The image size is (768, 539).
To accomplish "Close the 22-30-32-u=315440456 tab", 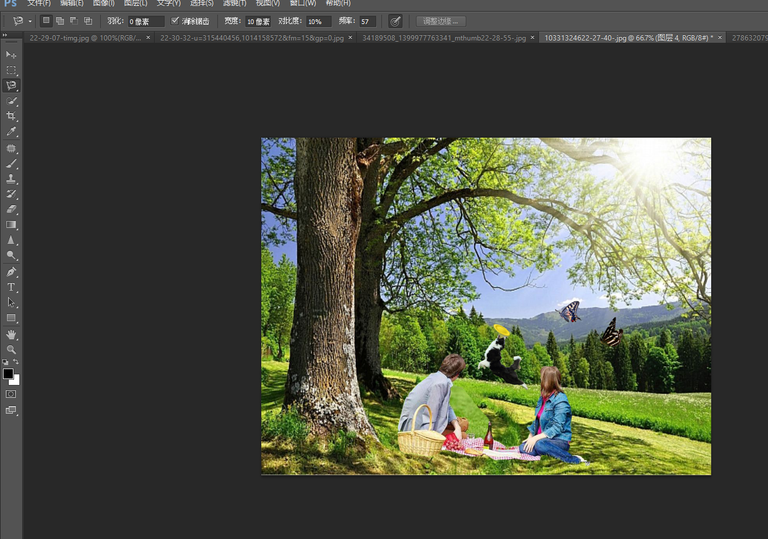I will [x=350, y=37].
